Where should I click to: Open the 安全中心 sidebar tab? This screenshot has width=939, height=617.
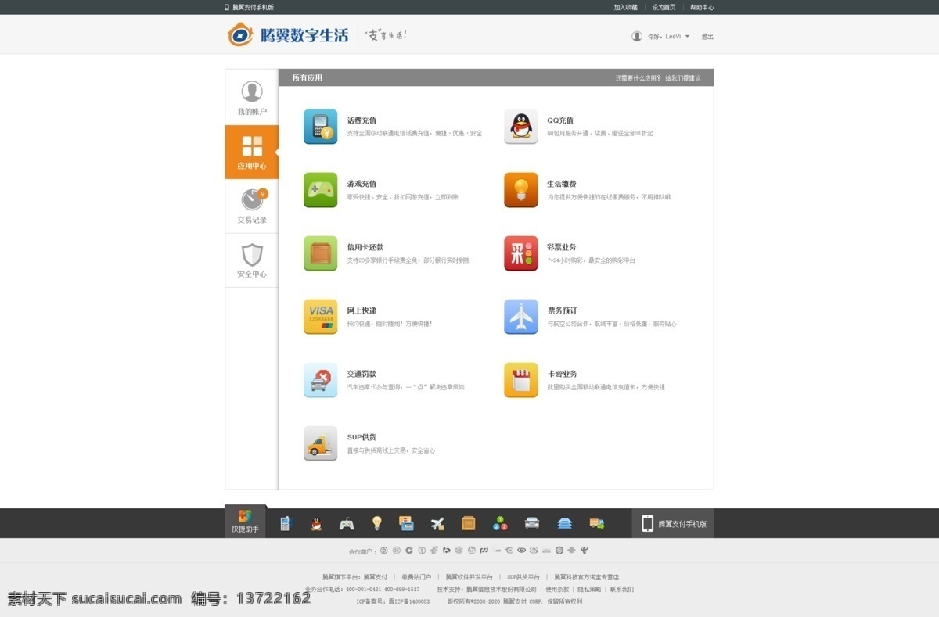tap(252, 260)
